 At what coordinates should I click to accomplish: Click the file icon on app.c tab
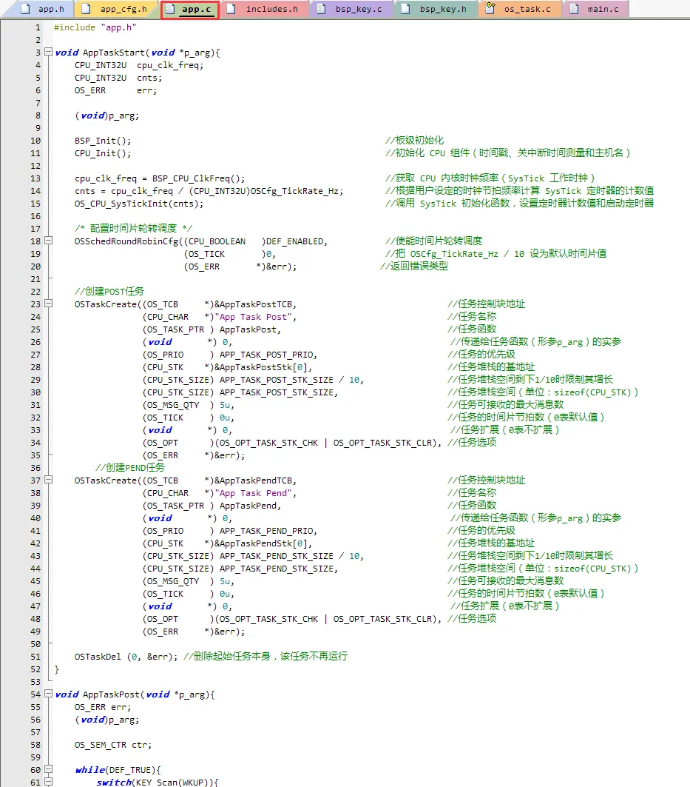coord(170,9)
